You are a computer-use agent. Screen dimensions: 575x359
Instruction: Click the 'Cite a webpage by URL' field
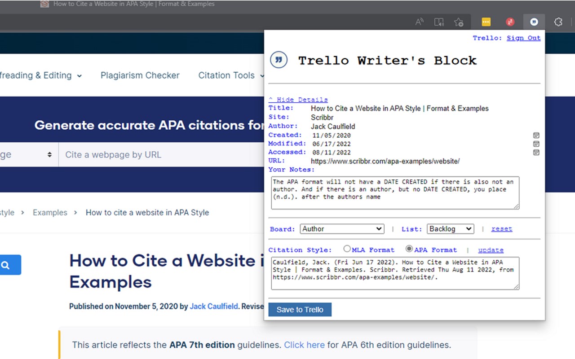click(162, 155)
